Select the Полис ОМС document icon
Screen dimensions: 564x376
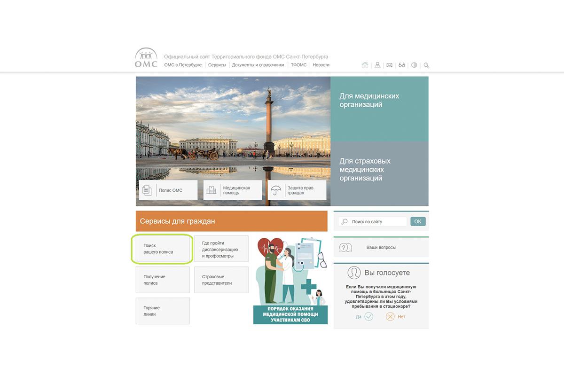pyautogui.click(x=146, y=189)
